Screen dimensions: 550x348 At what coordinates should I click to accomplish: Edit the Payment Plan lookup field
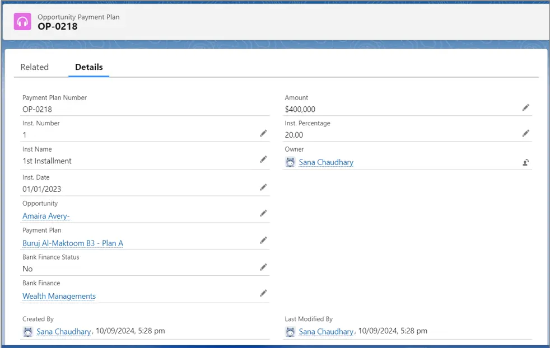263,241
